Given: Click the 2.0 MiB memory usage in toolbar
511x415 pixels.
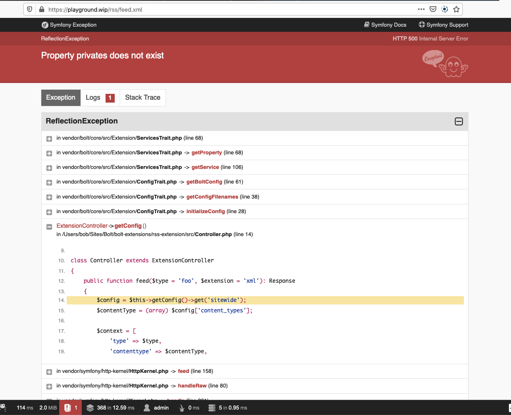Looking at the screenshot, I should pyautogui.click(x=48, y=407).
